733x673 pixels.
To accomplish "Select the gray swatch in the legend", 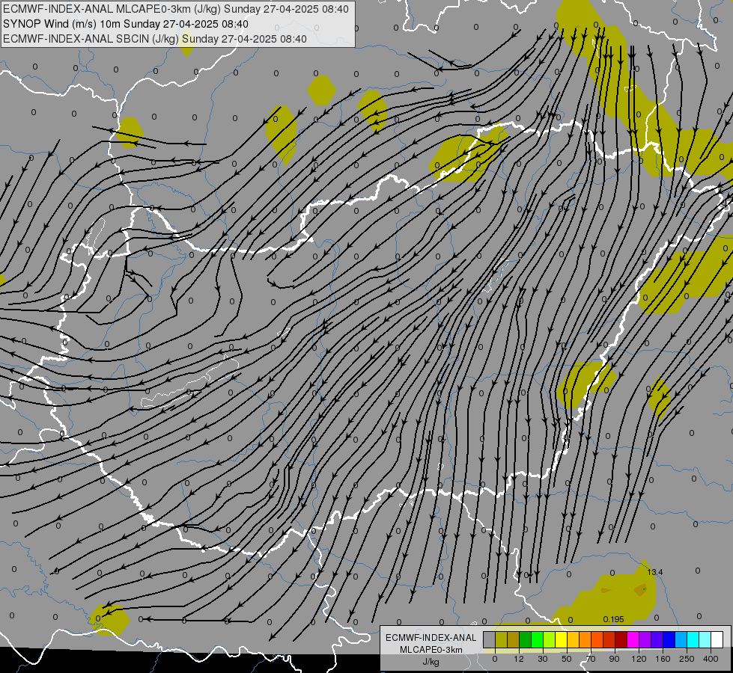I will (490, 639).
